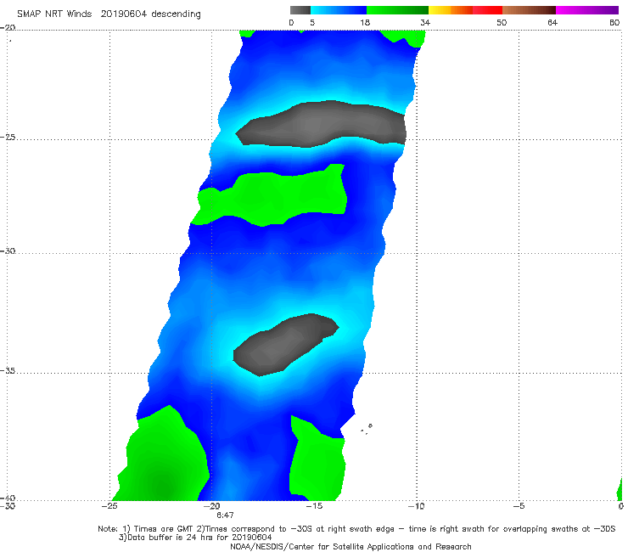Click the green wind patch near -15 longitude bottom

(x=317, y=459)
